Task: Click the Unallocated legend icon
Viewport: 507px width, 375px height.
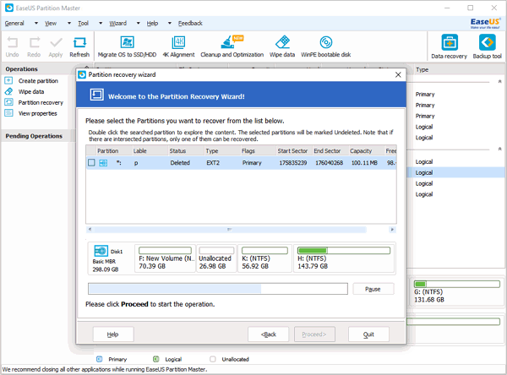Action: 213,359
